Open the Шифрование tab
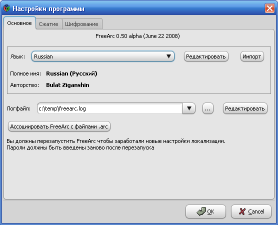 (81, 24)
